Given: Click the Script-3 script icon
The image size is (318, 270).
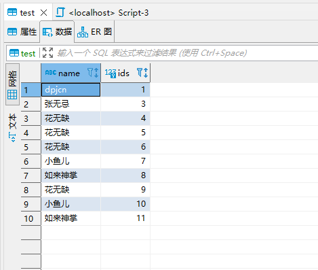Looking at the screenshot, I should click(x=60, y=12).
